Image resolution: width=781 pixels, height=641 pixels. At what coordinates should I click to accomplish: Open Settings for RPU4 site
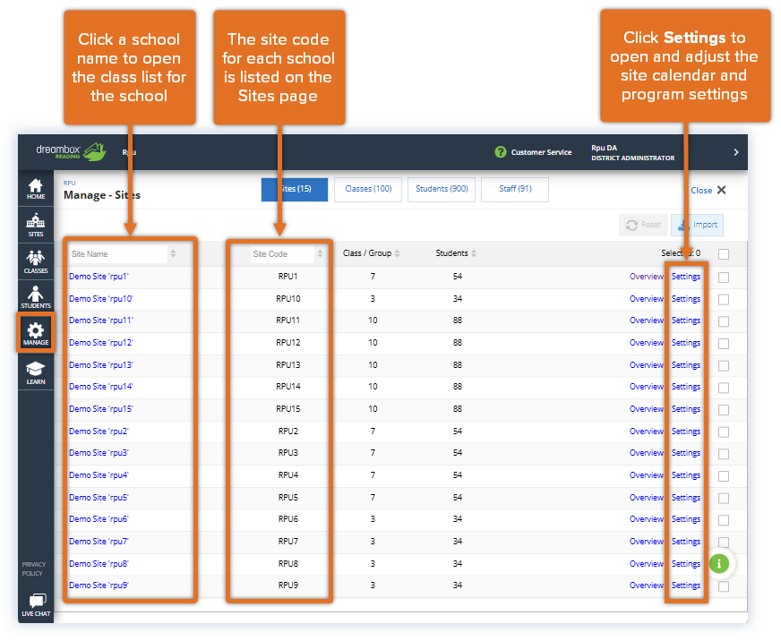[686, 475]
